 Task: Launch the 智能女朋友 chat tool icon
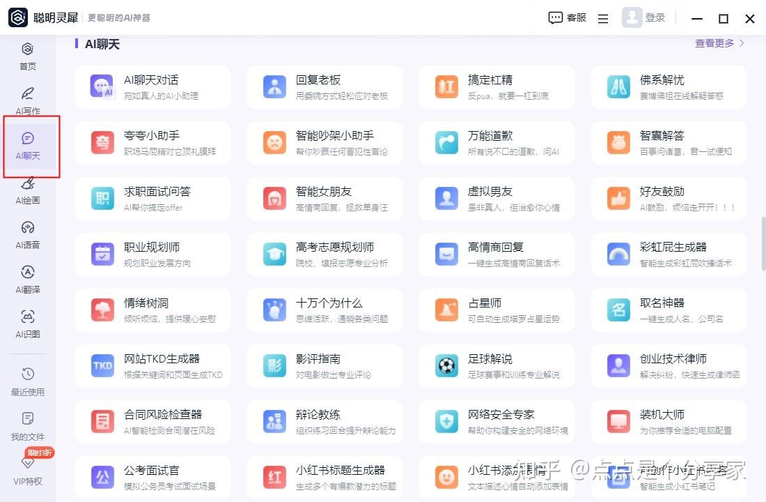pyautogui.click(x=274, y=198)
